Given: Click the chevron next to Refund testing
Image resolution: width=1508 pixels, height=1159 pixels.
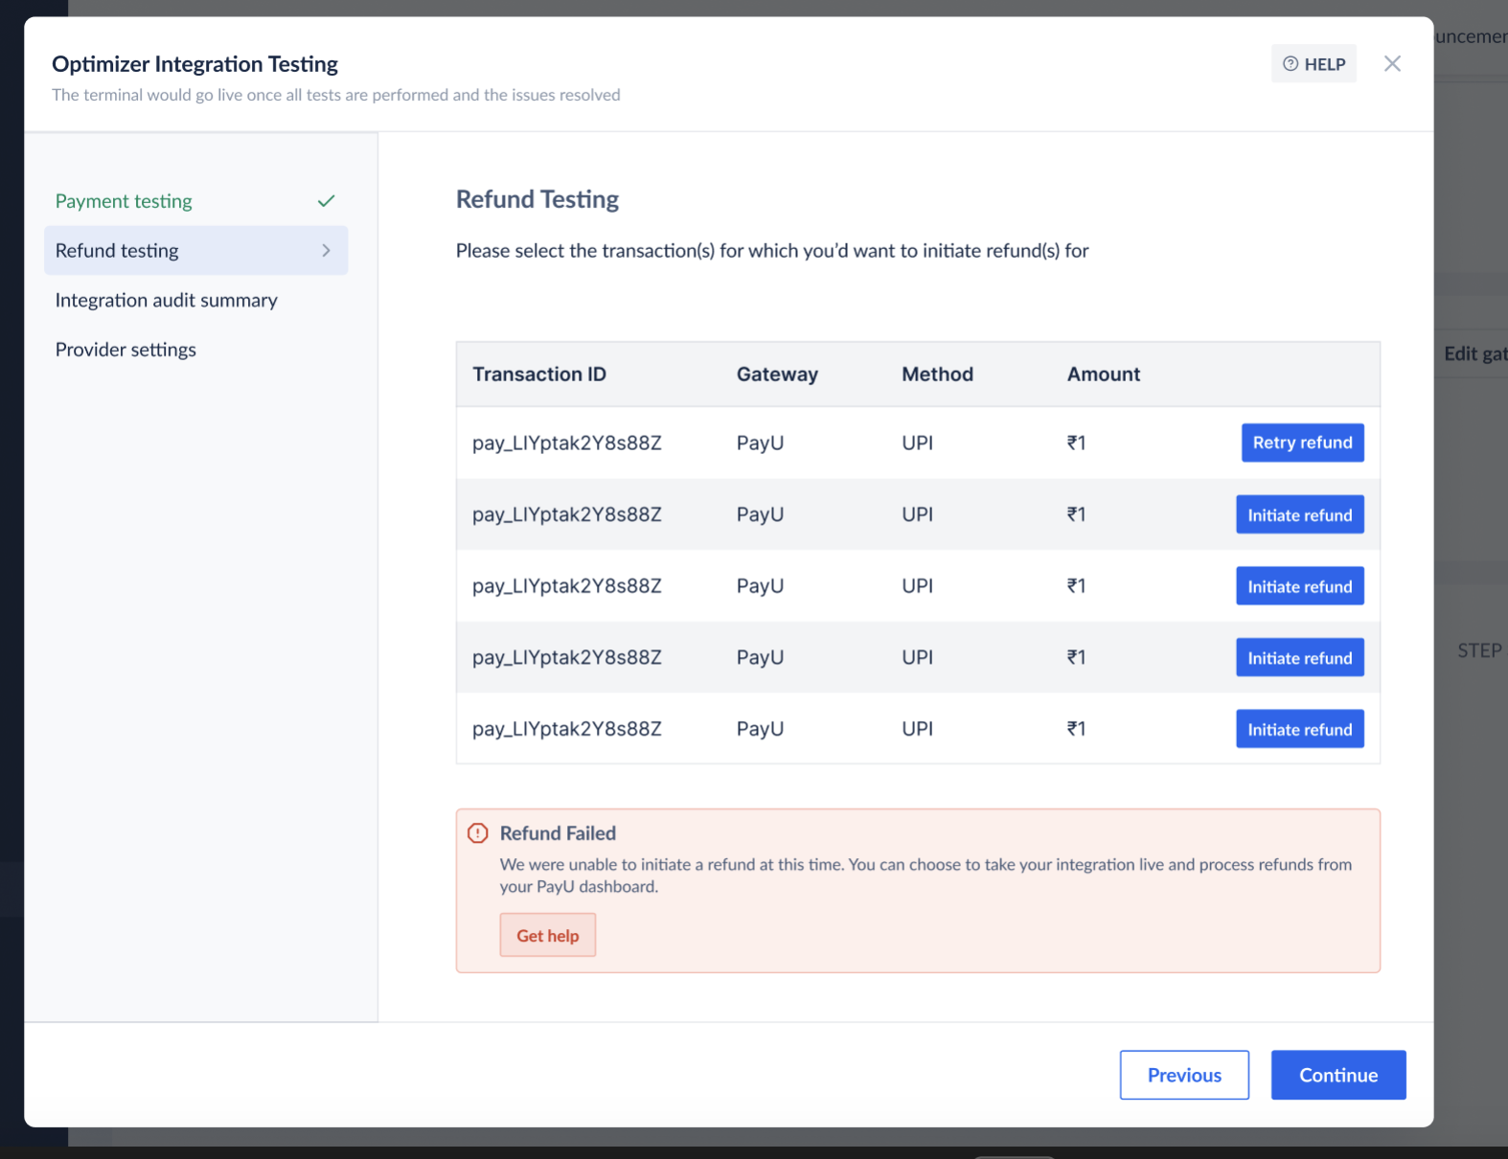Looking at the screenshot, I should pos(326,251).
